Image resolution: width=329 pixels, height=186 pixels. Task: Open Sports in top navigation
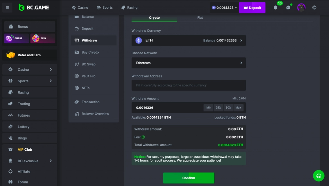pyautogui.click(x=104, y=7)
